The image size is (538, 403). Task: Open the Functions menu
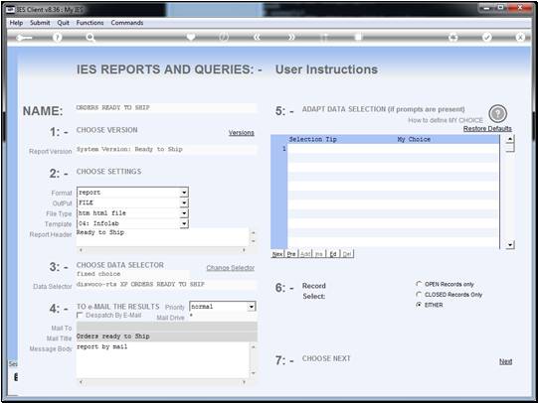click(90, 23)
